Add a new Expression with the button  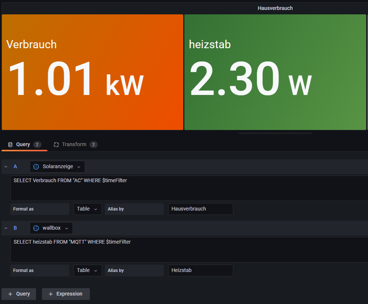coord(66,294)
